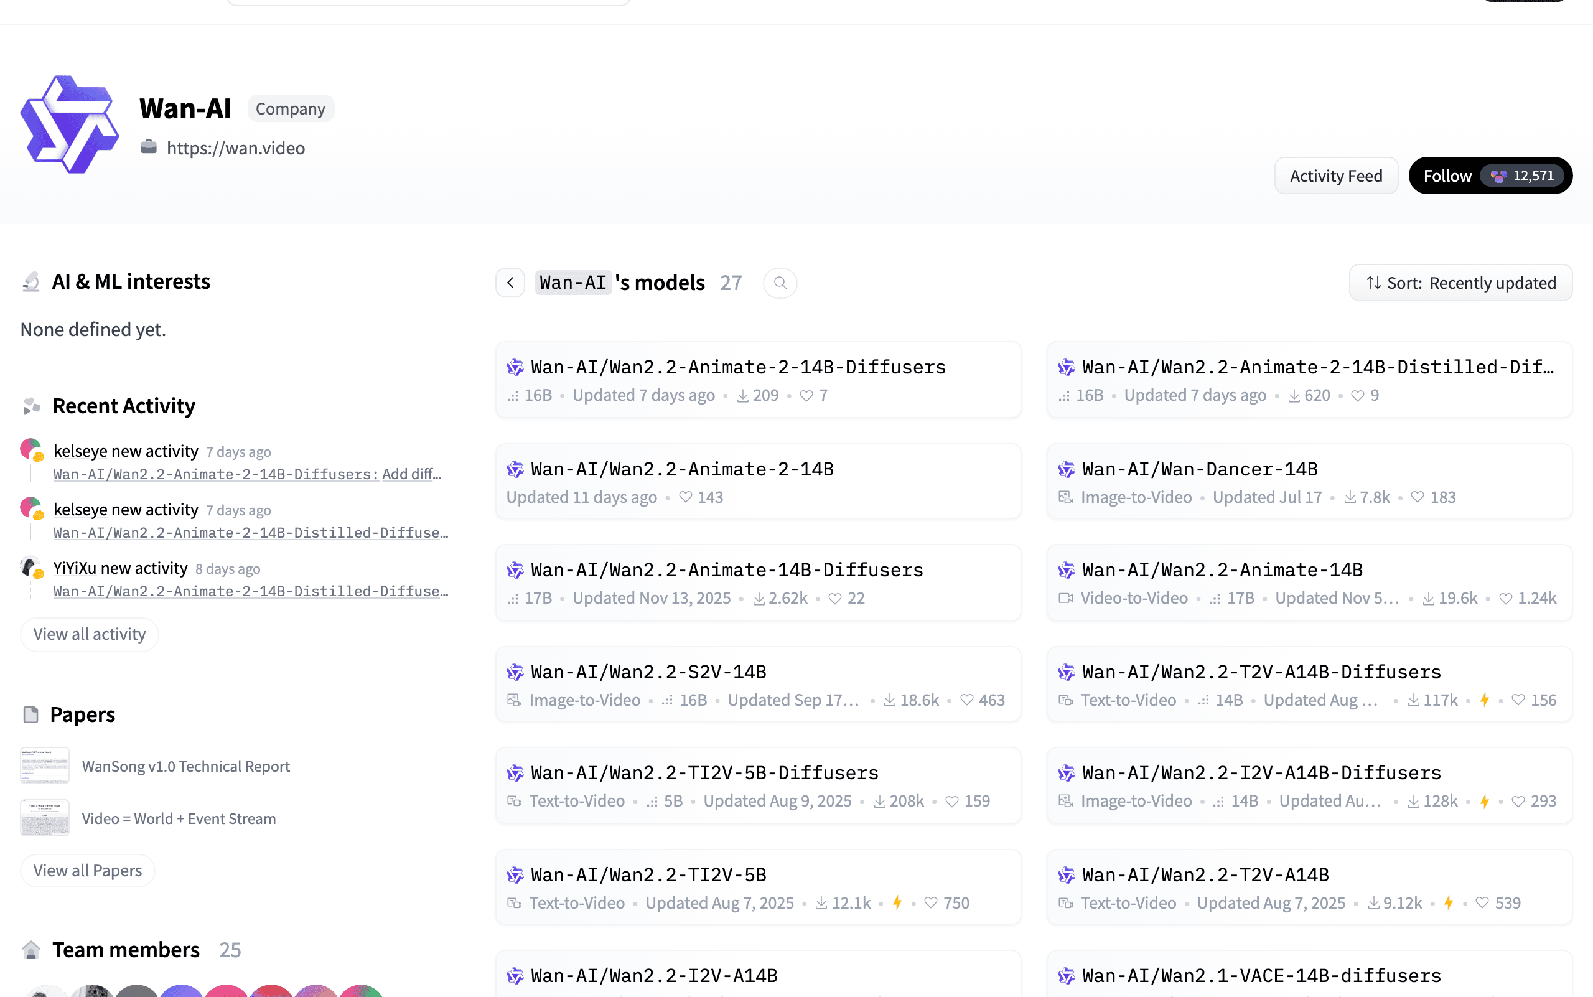This screenshot has width=1593, height=997.
Task: Open YiYiXu's Distilled-Diffuse… activity link
Action: pos(251,591)
